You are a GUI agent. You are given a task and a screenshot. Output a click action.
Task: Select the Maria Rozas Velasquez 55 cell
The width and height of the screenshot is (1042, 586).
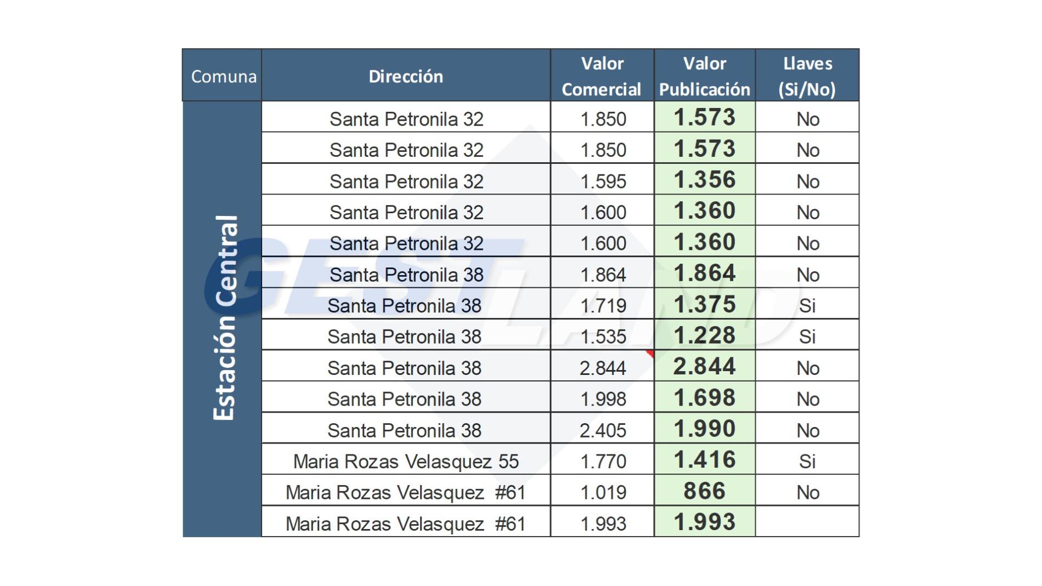click(x=406, y=461)
